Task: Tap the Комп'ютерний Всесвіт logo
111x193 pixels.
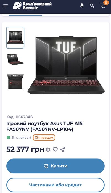Action: pyautogui.click(x=32, y=6)
